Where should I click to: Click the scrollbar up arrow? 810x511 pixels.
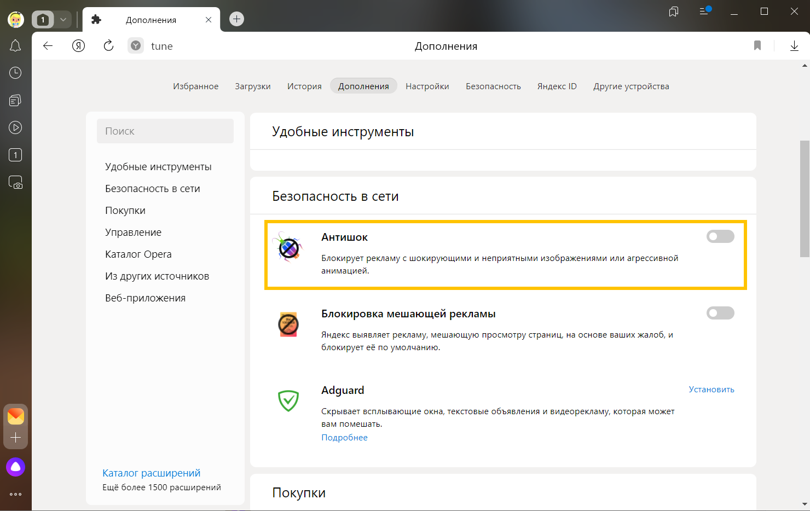pos(805,66)
